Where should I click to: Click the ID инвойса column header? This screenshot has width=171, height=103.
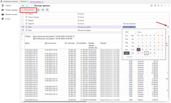(x=81, y=43)
